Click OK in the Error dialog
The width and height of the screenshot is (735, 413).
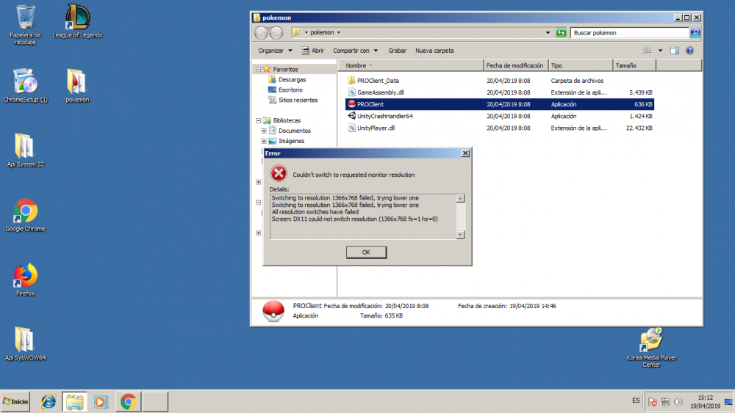pos(366,252)
